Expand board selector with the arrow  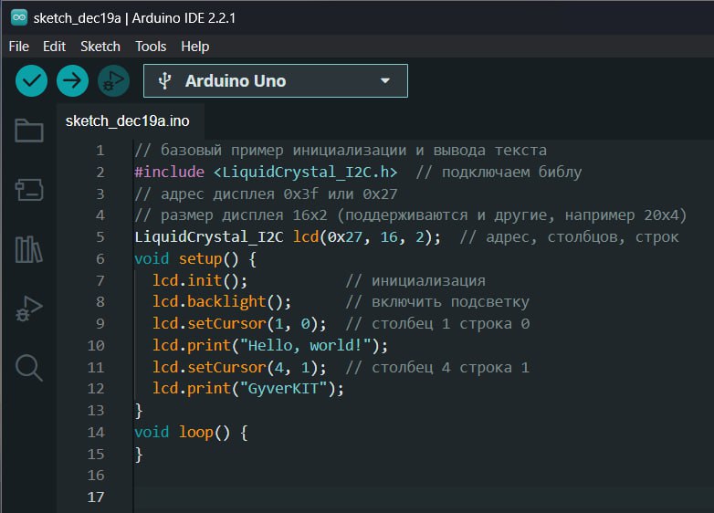point(385,81)
